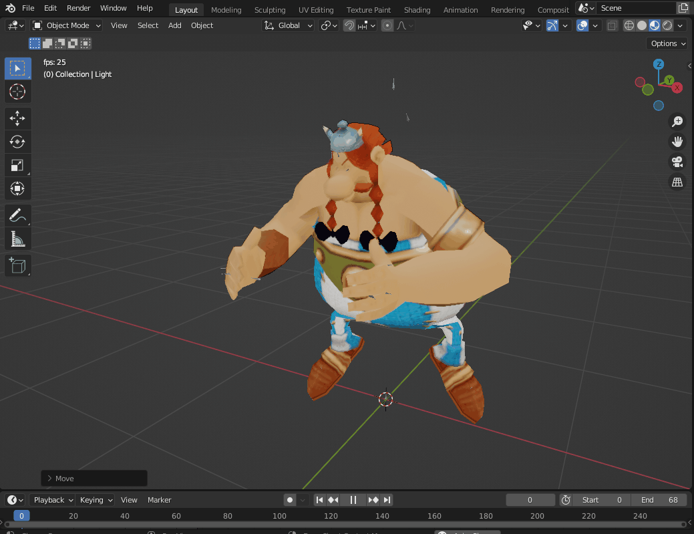Open the pivot point dropdown

(x=329, y=25)
